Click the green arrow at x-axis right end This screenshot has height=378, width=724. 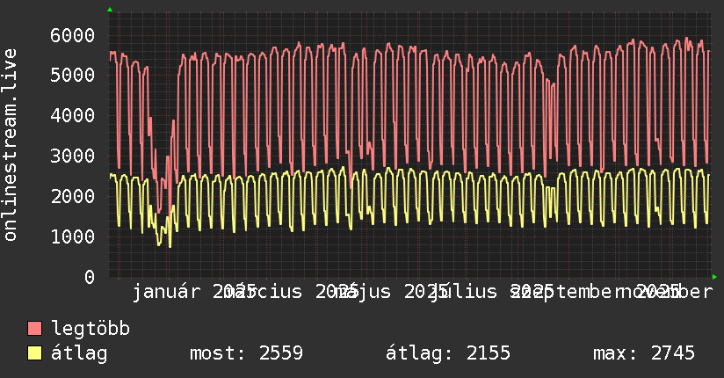[715, 277]
